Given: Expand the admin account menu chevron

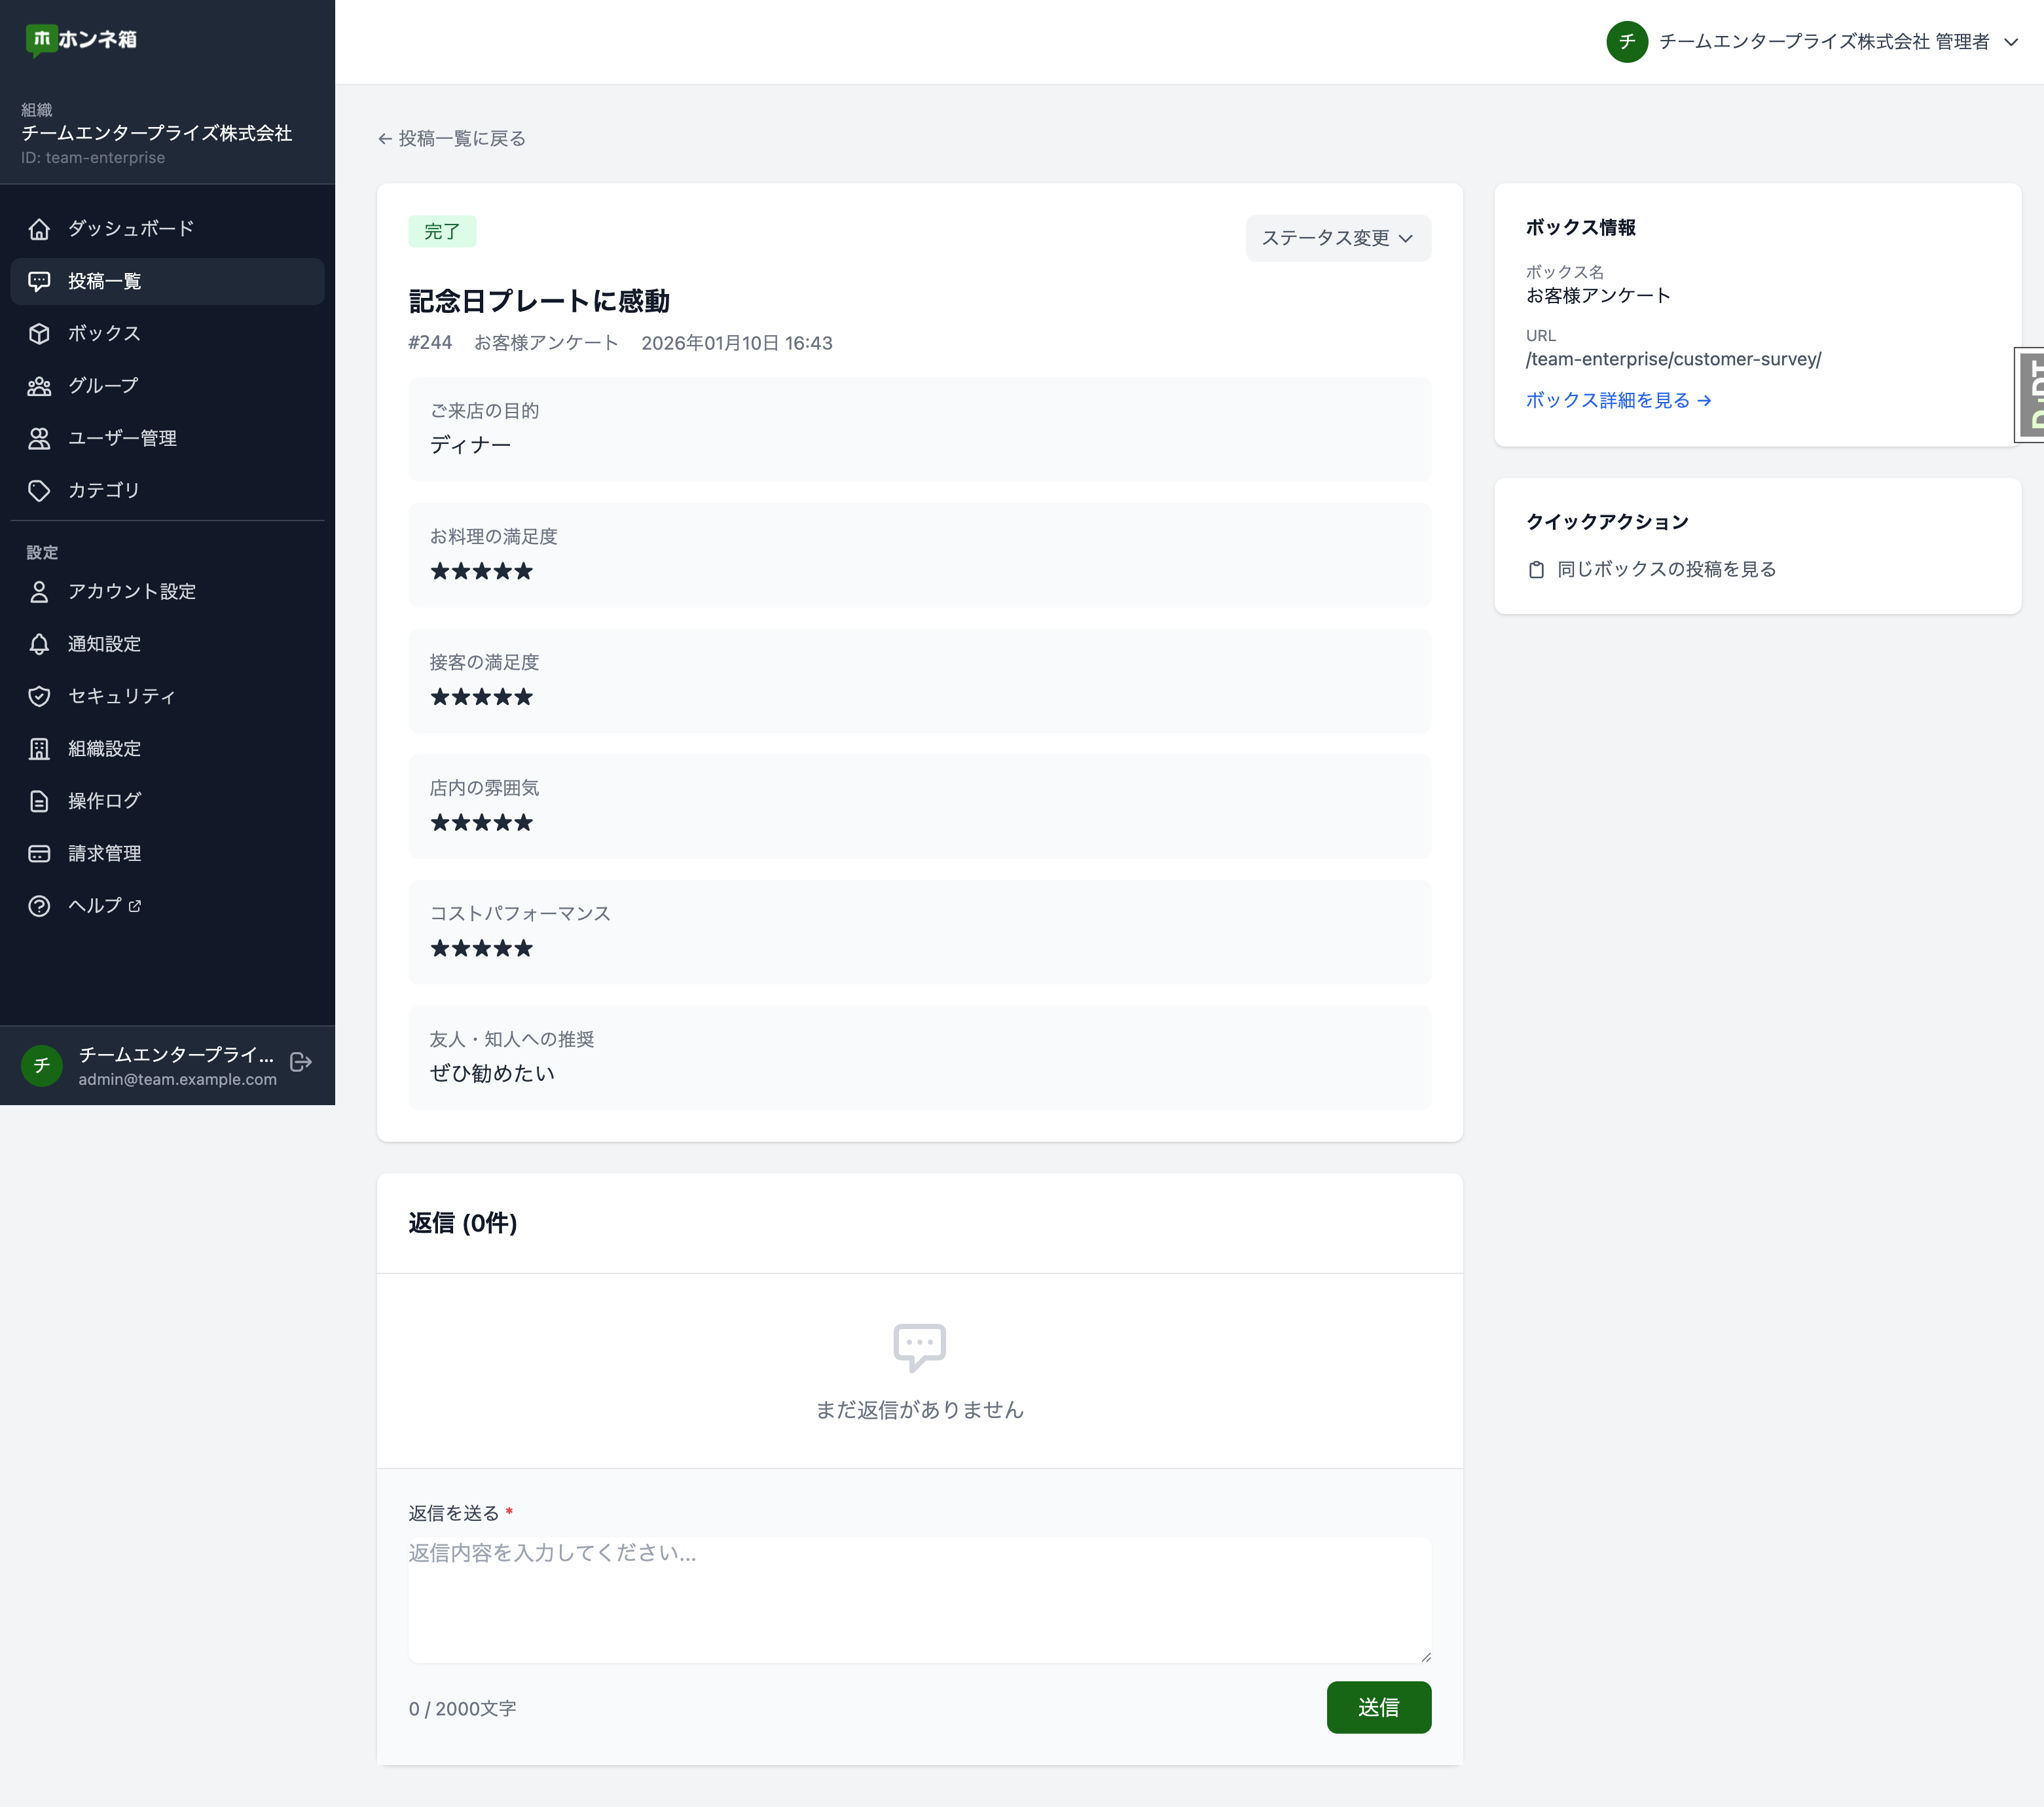Looking at the screenshot, I should (x=2011, y=42).
